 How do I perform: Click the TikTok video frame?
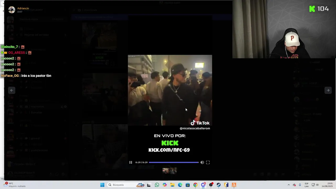(x=170, y=90)
